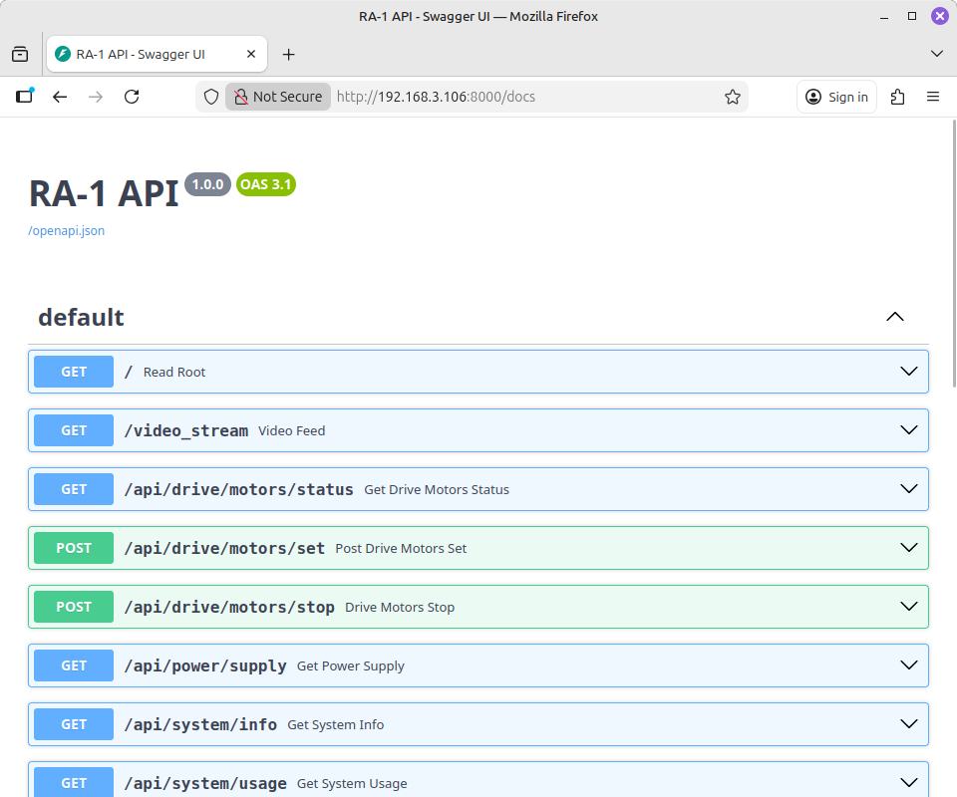
Task: Click the Sign in button
Action: click(x=836, y=97)
